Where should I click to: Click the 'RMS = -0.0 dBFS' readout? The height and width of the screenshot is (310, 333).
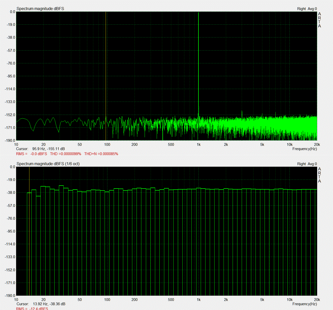tap(31, 154)
